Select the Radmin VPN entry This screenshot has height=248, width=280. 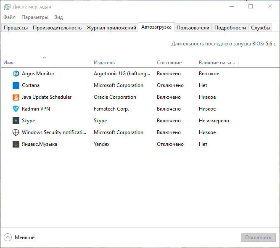36,109
